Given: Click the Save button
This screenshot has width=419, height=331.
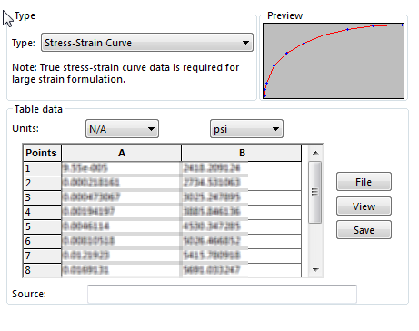Looking at the screenshot, I should pos(364,230).
